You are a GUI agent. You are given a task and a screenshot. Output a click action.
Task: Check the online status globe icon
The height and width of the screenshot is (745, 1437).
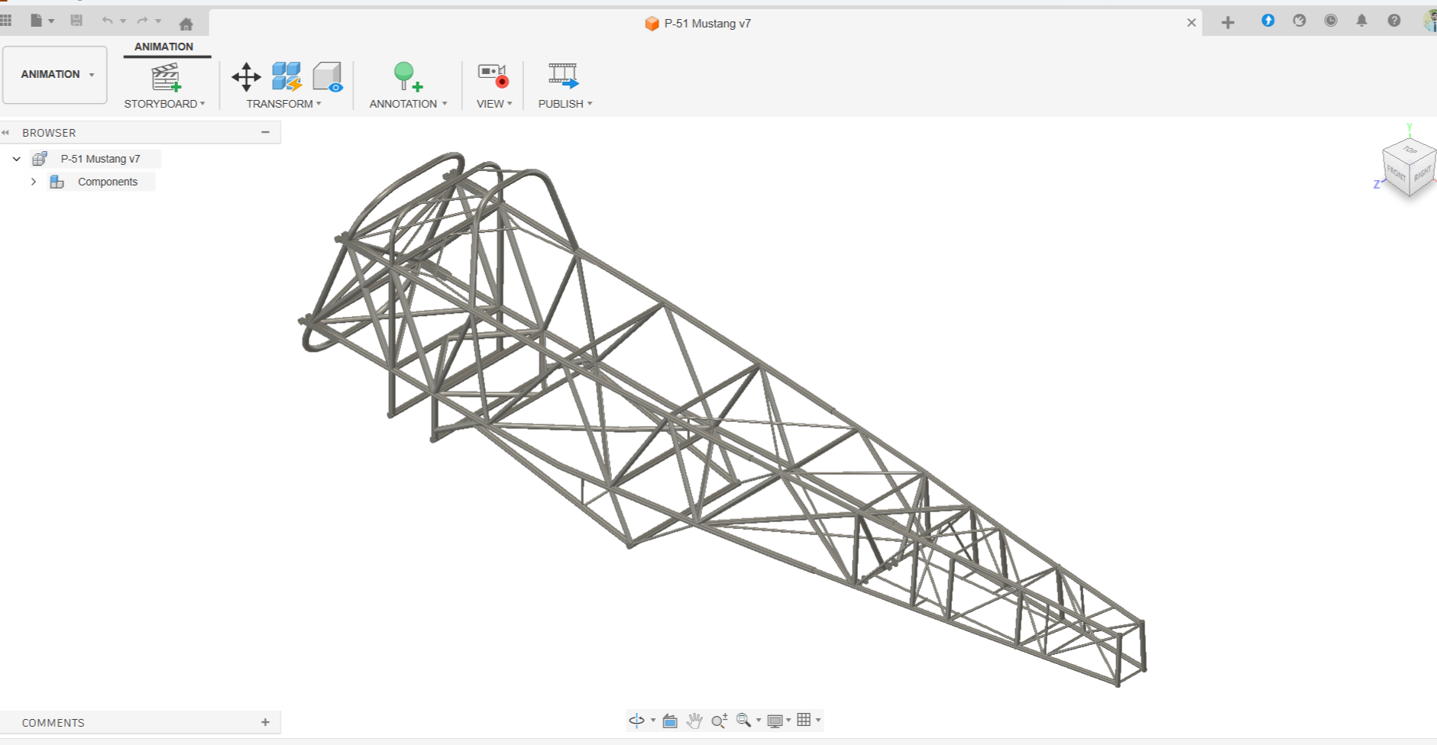click(x=1299, y=21)
